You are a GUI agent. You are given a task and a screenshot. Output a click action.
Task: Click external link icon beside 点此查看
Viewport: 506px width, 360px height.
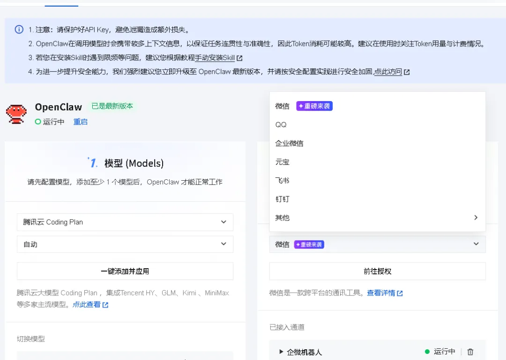coord(105,305)
